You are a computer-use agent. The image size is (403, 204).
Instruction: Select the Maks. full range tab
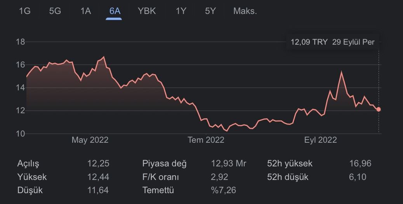click(245, 11)
